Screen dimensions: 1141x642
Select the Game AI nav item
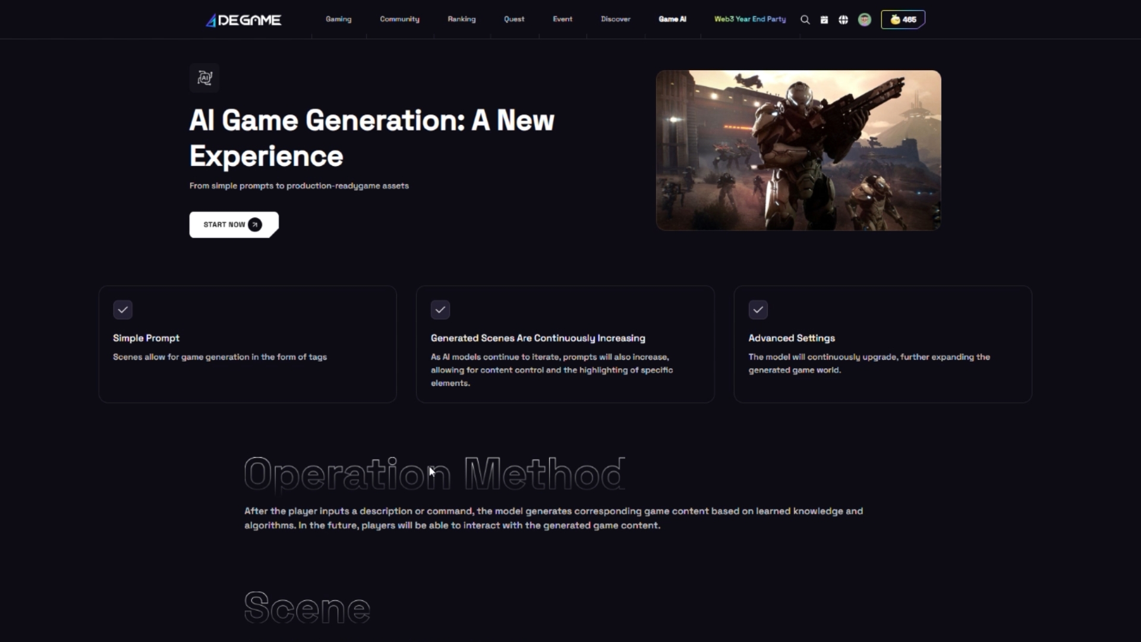click(672, 20)
